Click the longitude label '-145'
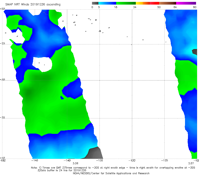The width and height of the screenshot is (199, 175). pos(35,160)
